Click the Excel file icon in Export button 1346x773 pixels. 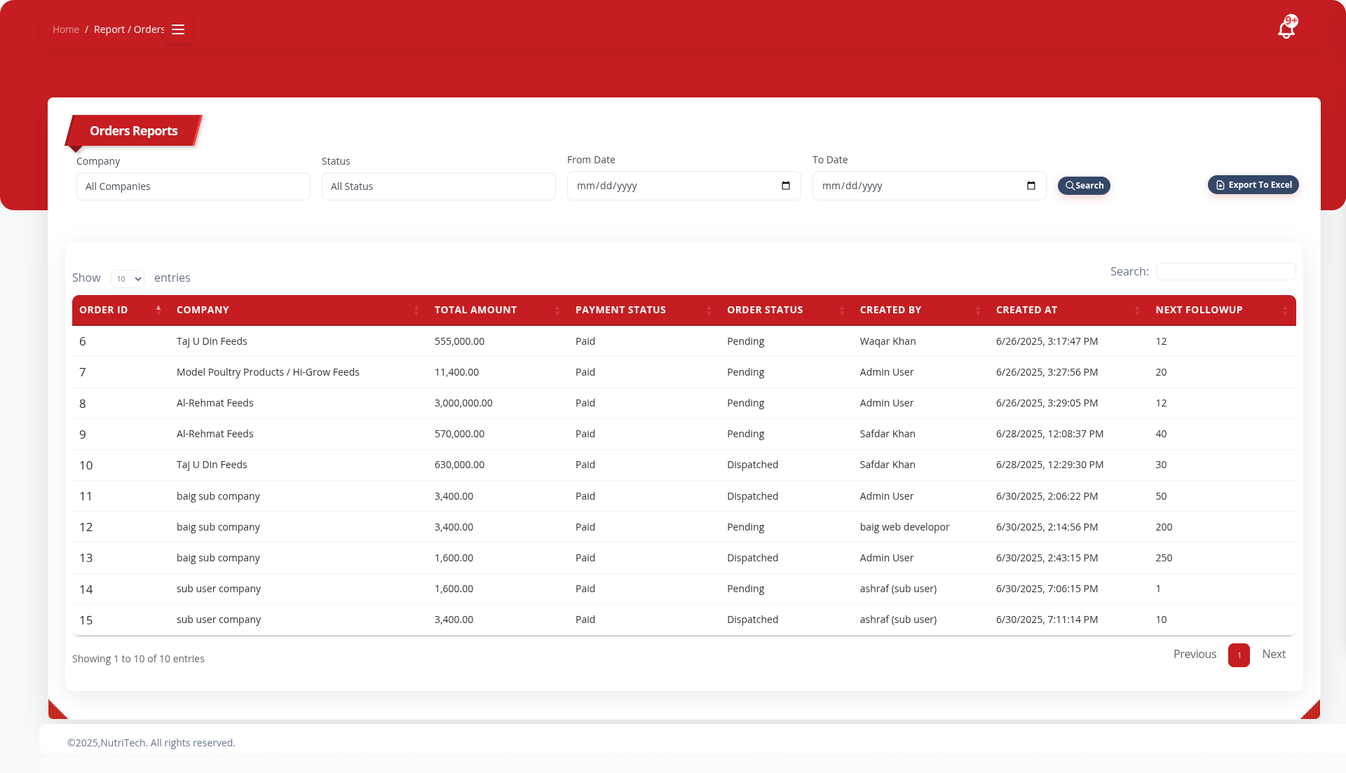pos(1221,184)
